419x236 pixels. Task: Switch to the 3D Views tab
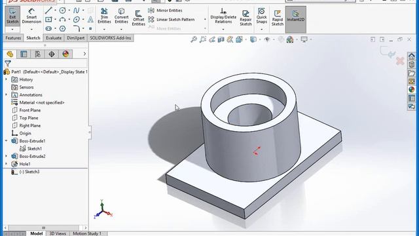(58, 233)
